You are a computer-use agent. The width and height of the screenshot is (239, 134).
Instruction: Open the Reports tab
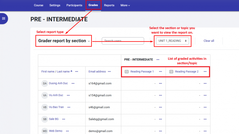click(x=109, y=5)
